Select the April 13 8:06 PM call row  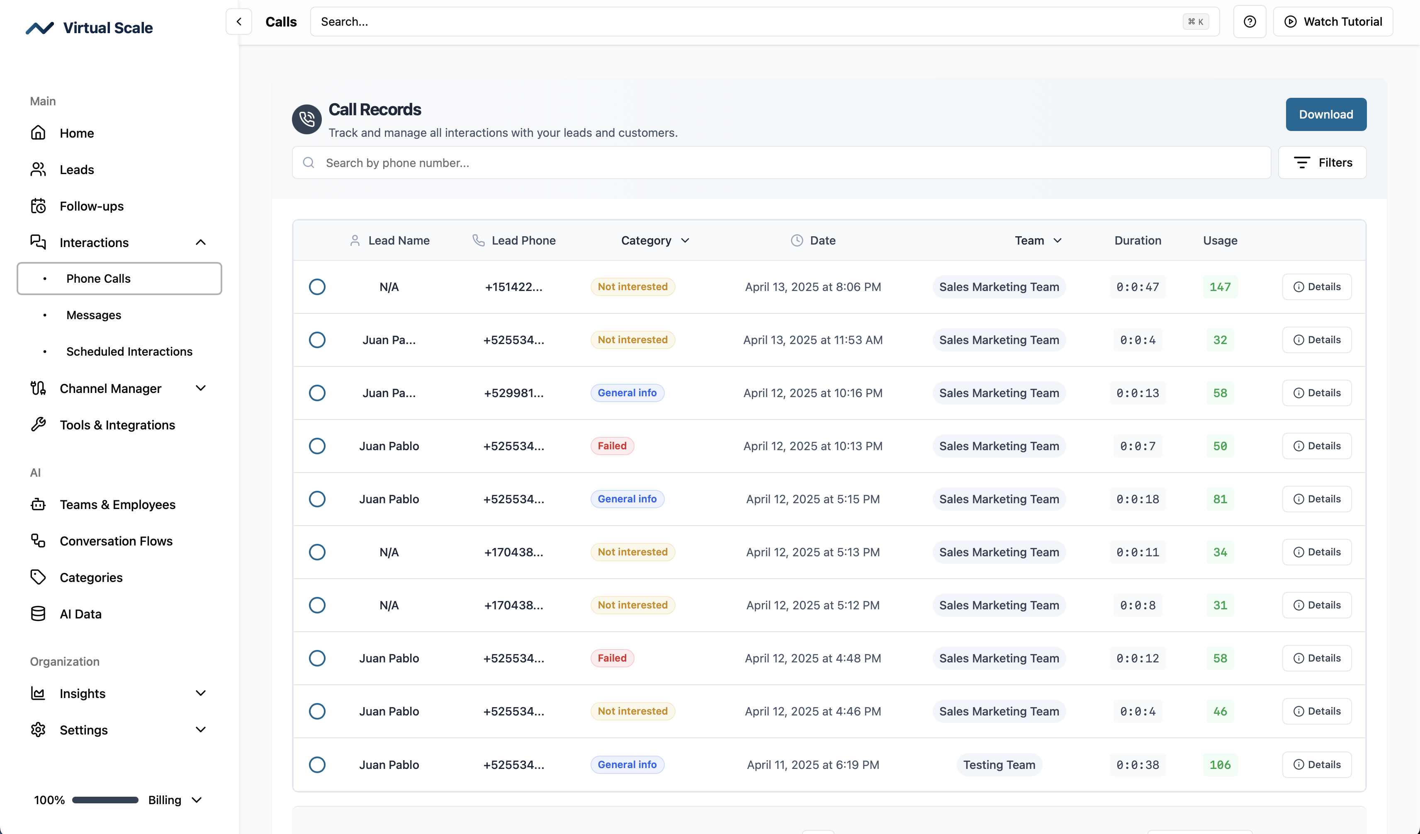pos(317,286)
